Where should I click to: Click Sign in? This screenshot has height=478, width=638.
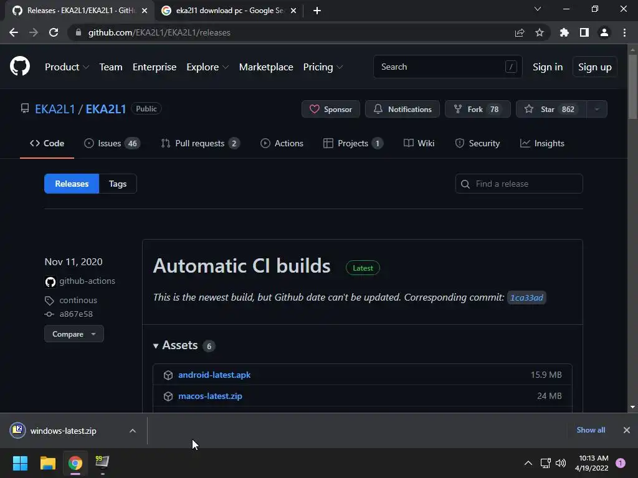547,67
